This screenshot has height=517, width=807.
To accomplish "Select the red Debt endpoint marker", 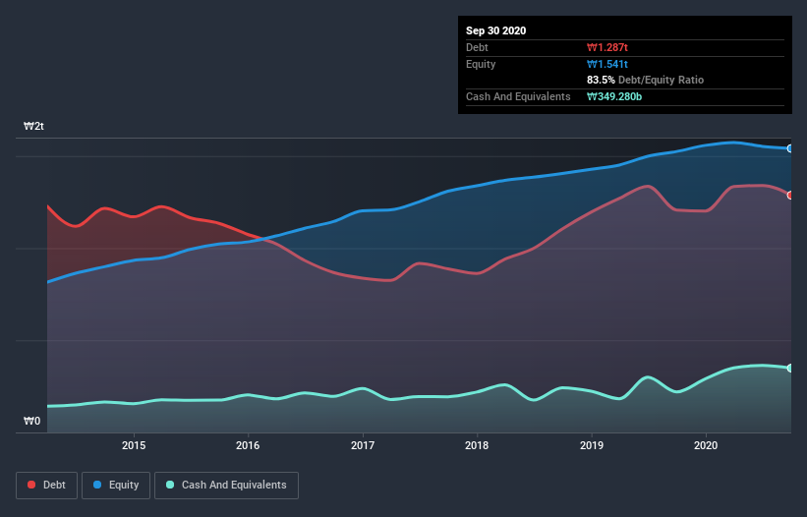I will [790, 195].
